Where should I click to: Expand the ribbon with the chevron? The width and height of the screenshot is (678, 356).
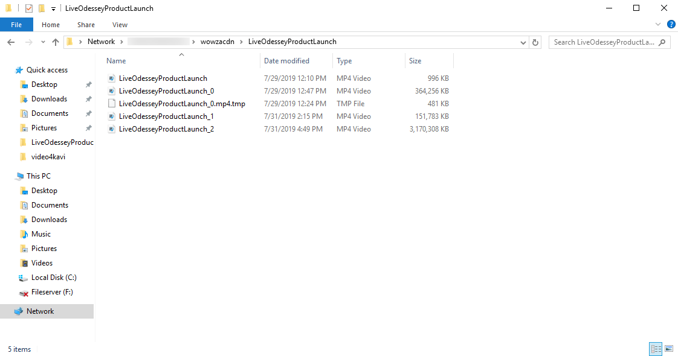tap(659, 25)
